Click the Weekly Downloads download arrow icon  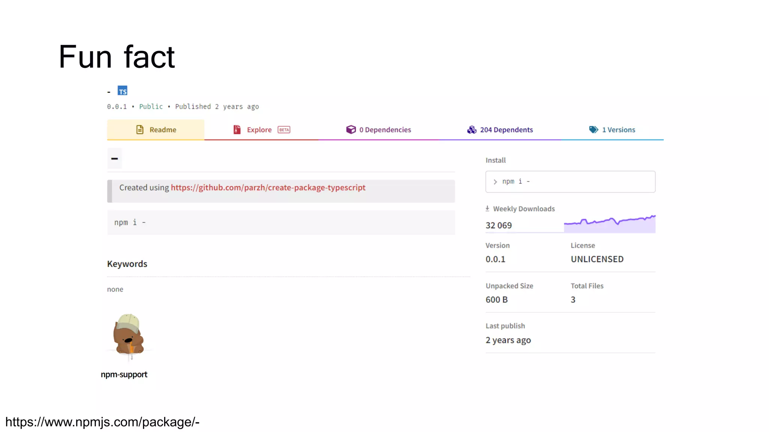(487, 208)
